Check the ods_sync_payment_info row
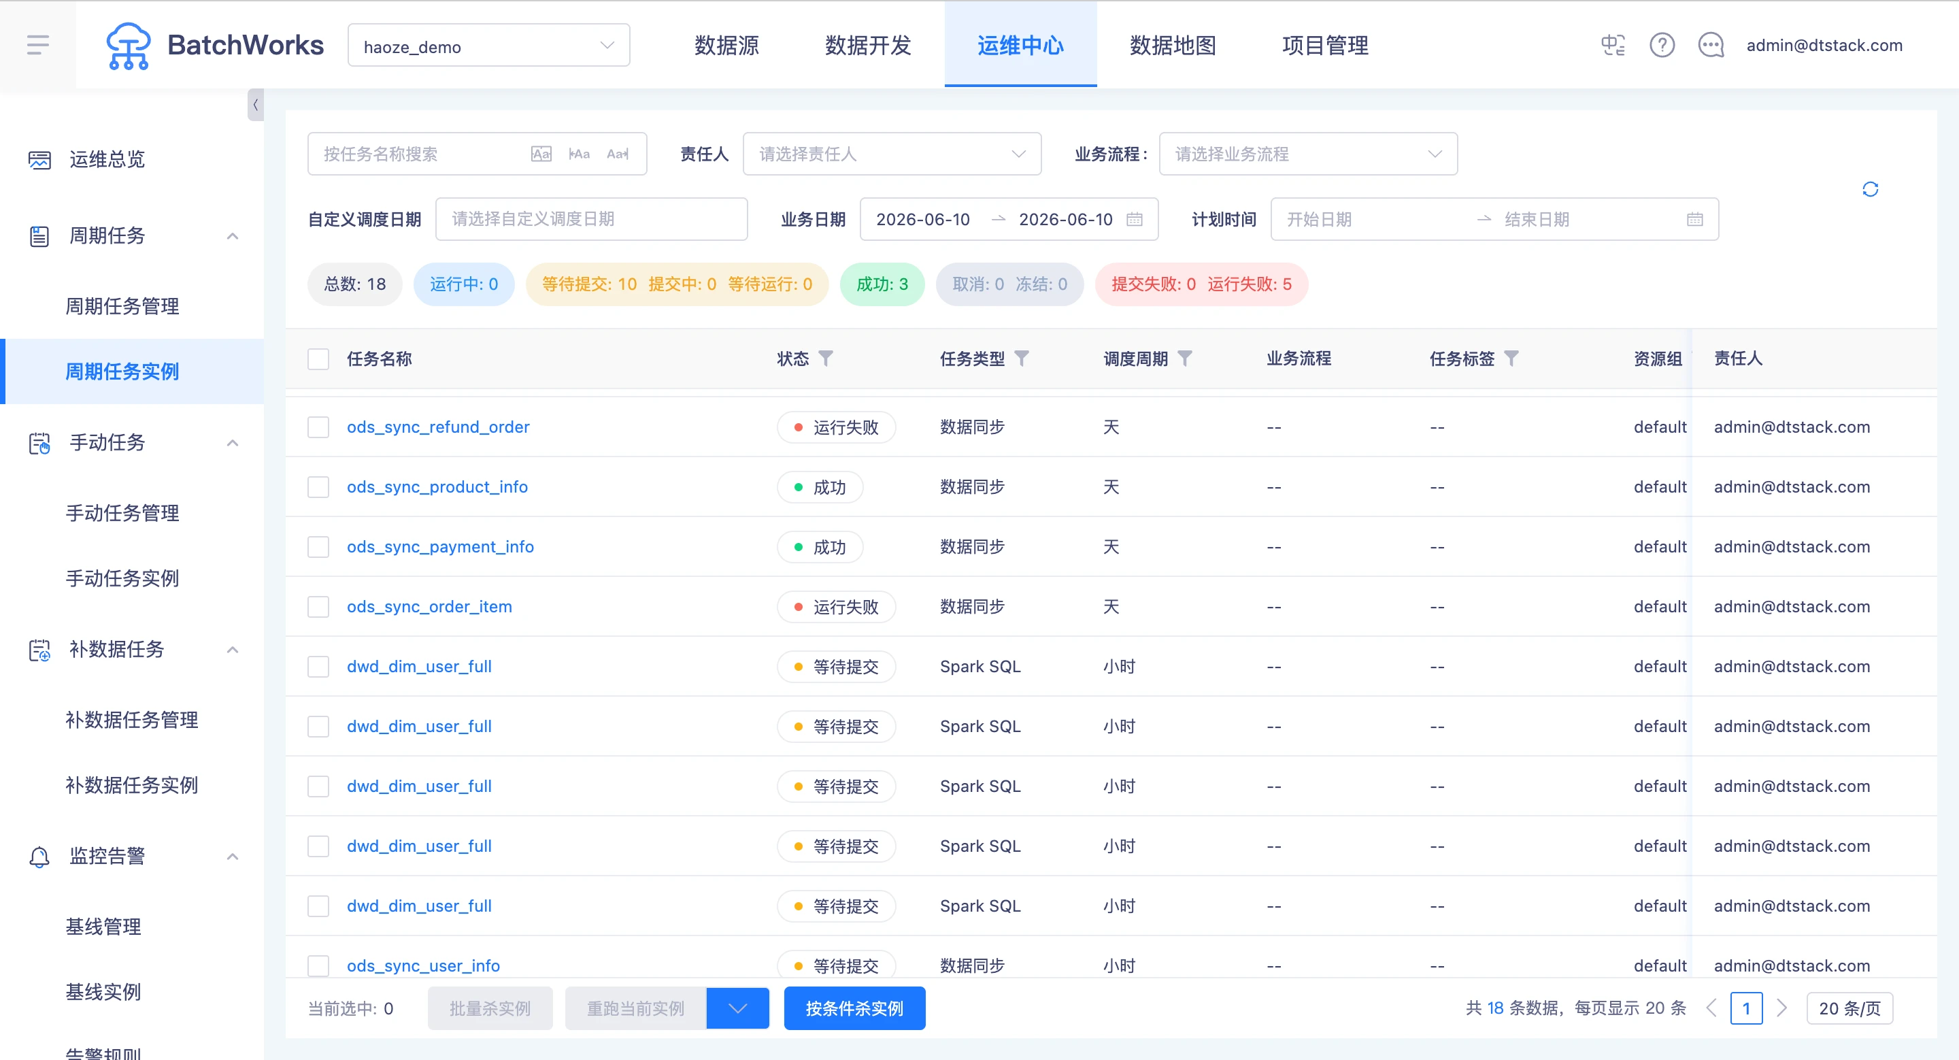 (318, 548)
